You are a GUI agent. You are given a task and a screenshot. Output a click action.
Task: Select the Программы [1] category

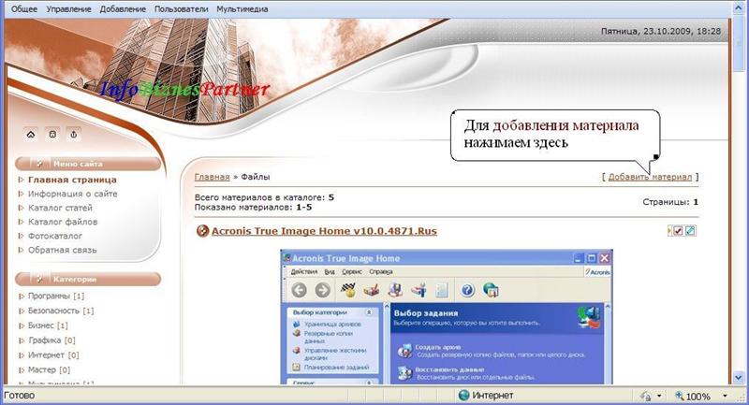point(56,297)
